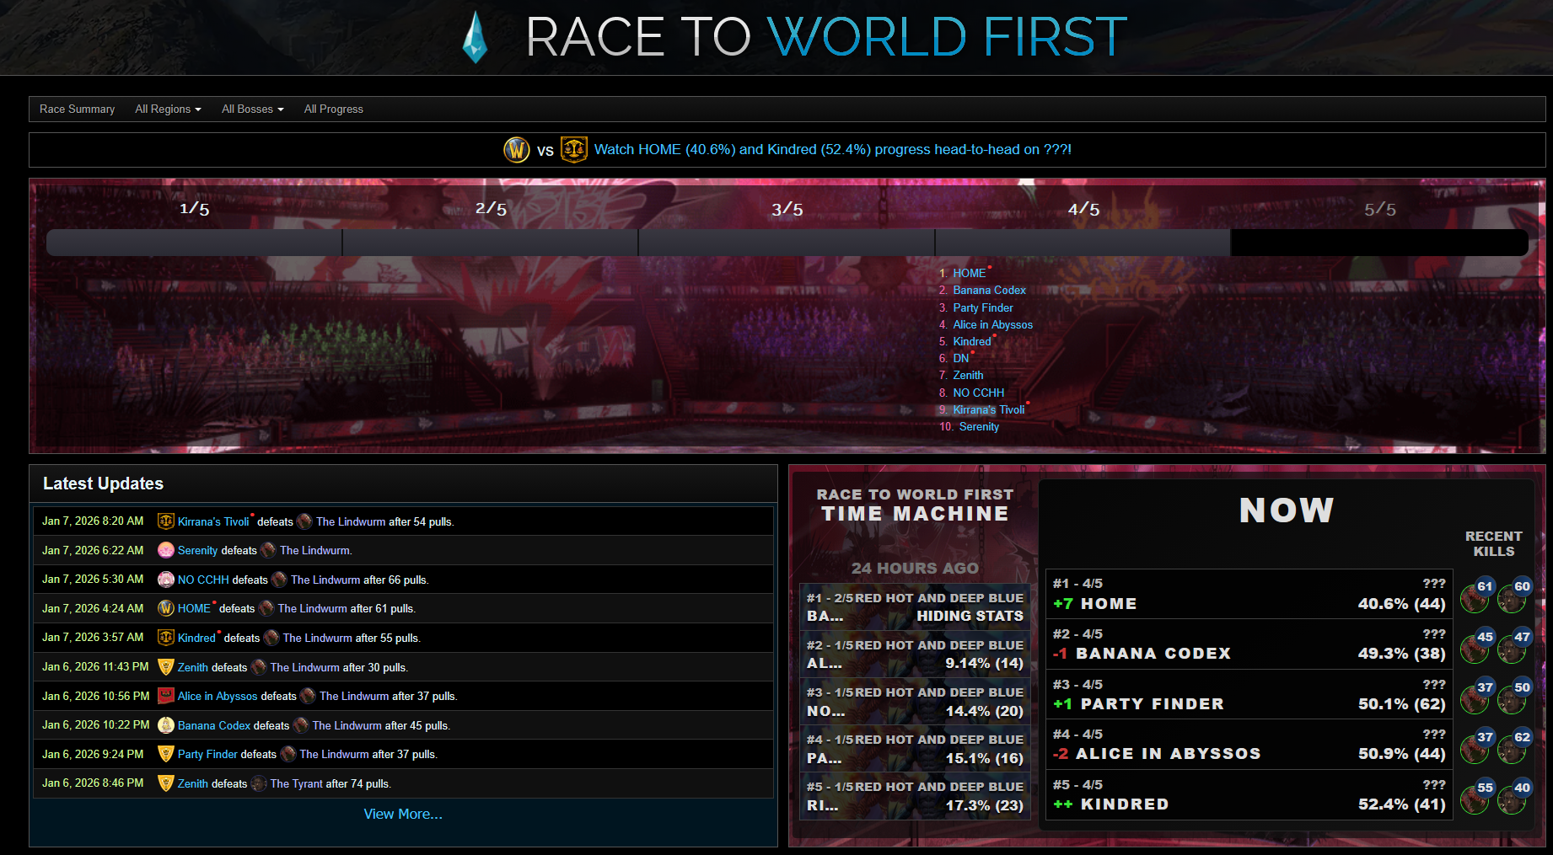Click the KINDRED row in NOW standings
Image resolution: width=1553 pixels, height=855 pixels.
(x=1249, y=795)
